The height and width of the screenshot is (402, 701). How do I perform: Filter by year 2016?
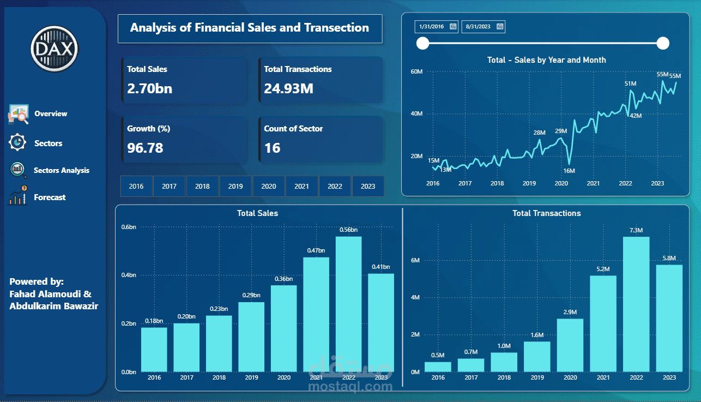pyautogui.click(x=136, y=186)
